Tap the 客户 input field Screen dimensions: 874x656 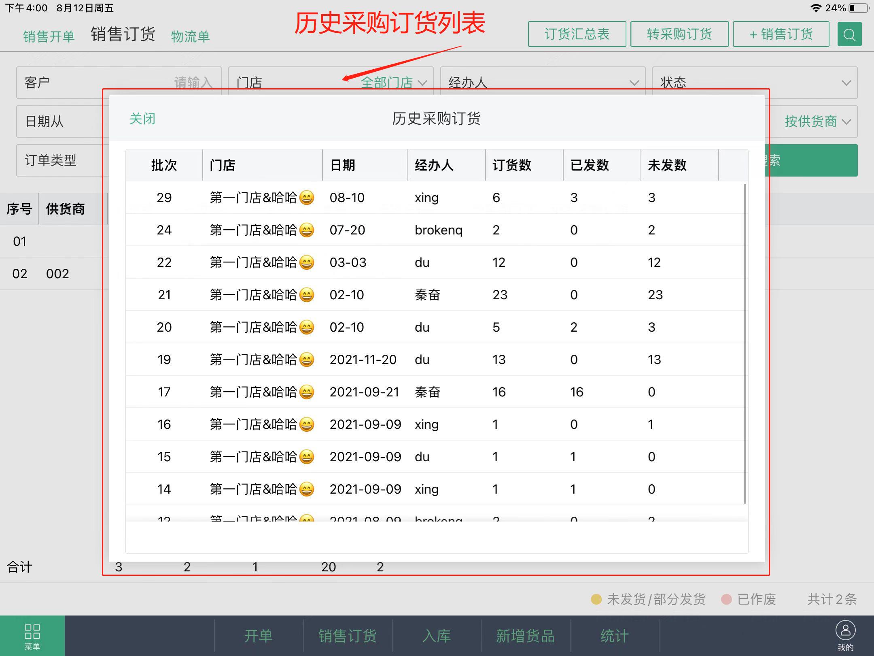click(119, 82)
